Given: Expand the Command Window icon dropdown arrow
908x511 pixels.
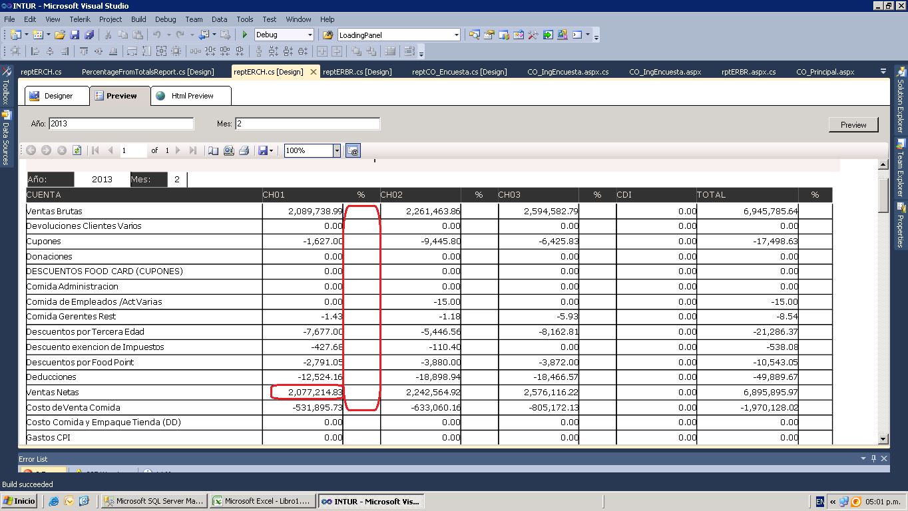Looking at the screenshot, I should pos(587,35).
